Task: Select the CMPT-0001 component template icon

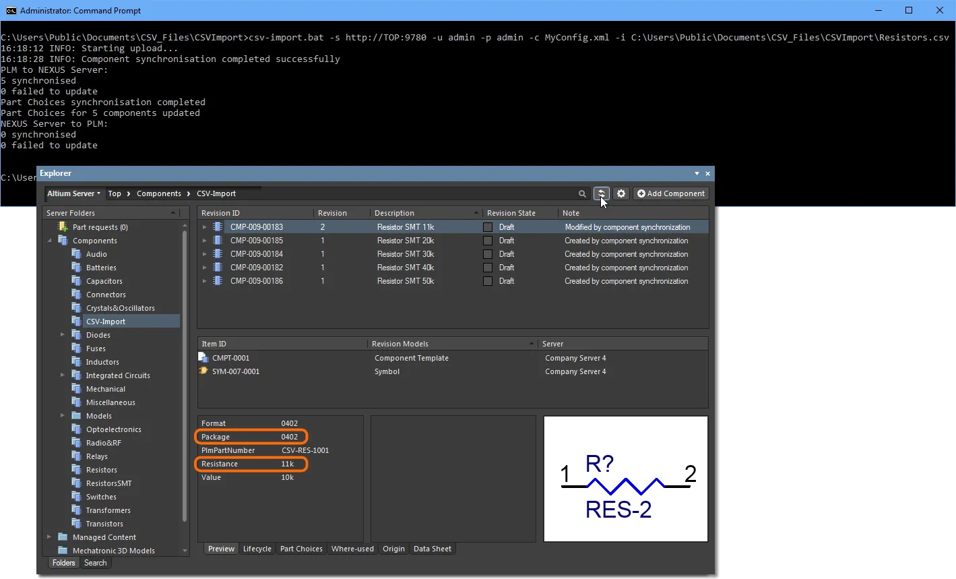Action: coord(203,358)
